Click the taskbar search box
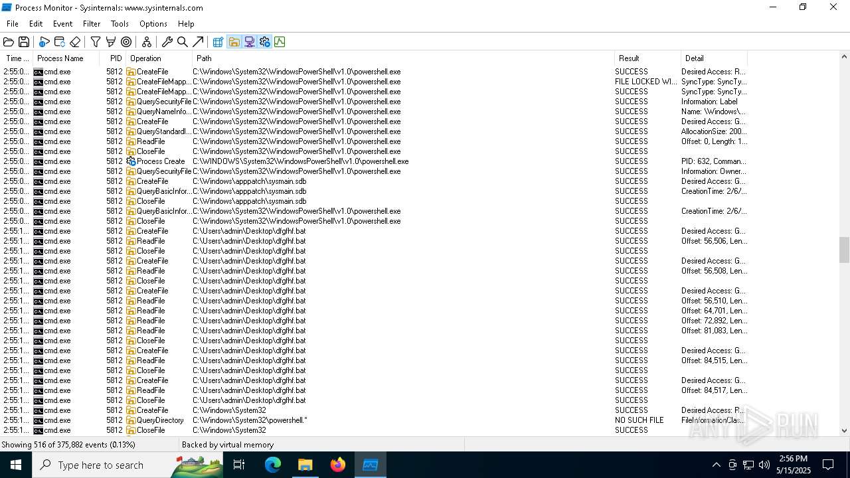 coord(127,465)
